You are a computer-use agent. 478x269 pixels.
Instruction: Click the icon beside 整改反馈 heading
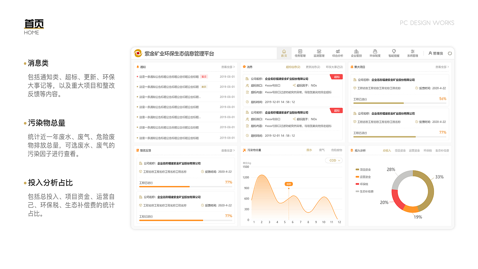pyautogui.click(x=138, y=151)
